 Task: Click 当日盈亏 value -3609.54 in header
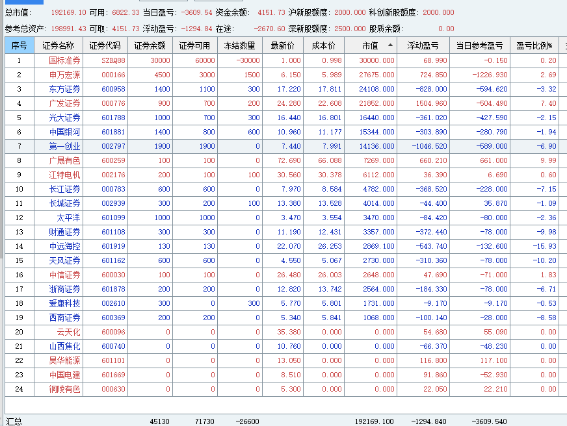(196, 12)
